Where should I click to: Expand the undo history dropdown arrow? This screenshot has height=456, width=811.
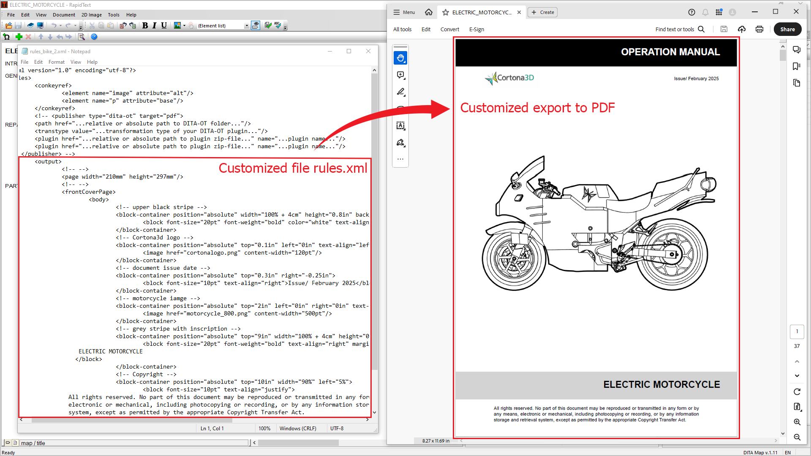point(60,26)
